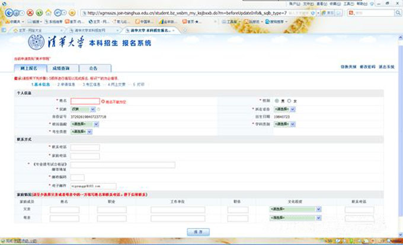Click the Tsinghua University seal logo

tap(36, 43)
